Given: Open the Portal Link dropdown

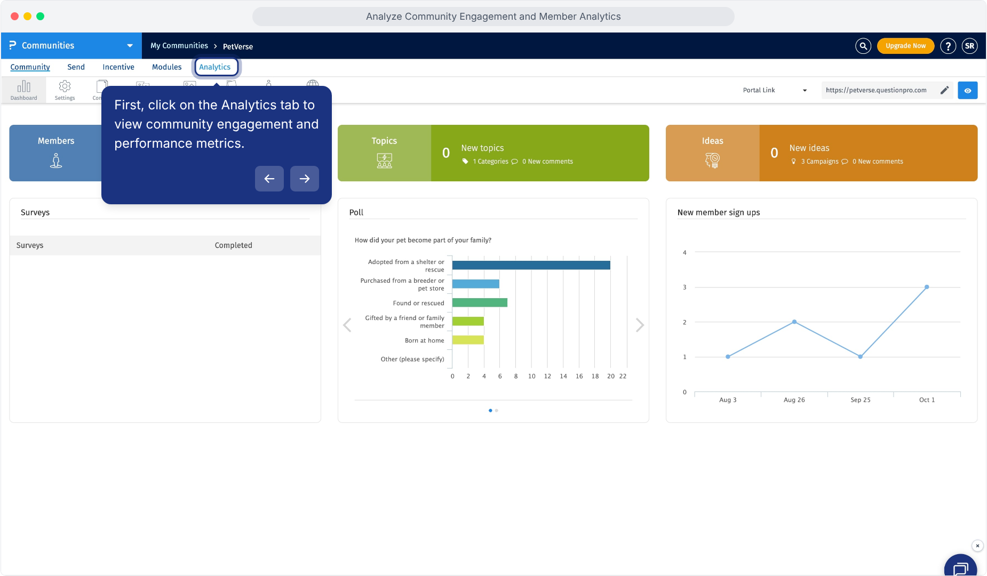Looking at the screenshot, I should pos(775,90).
